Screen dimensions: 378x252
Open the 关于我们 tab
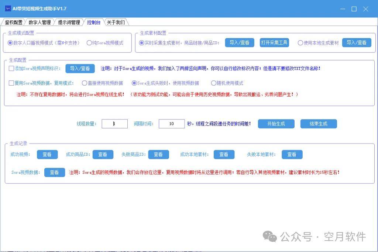tap(116, 22)
